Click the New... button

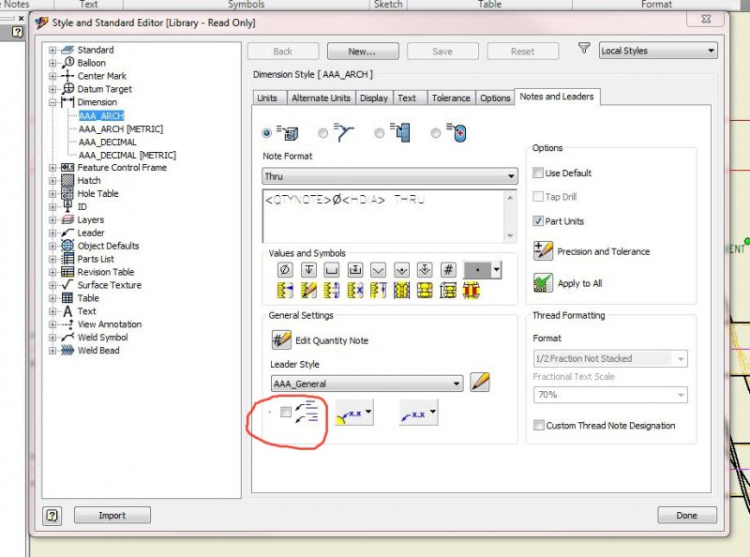point(363,52)
